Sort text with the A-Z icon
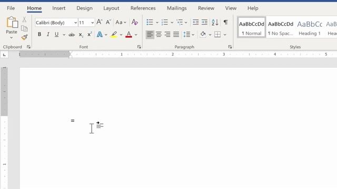Screen dimensions: 337x189 coord(215,22)
